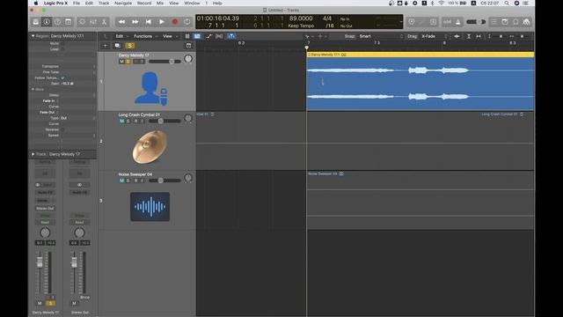Click the waveform vertical zoom button
Image resolution: width=563 pixels, height=317 pixels.
[x=457, y=36]
